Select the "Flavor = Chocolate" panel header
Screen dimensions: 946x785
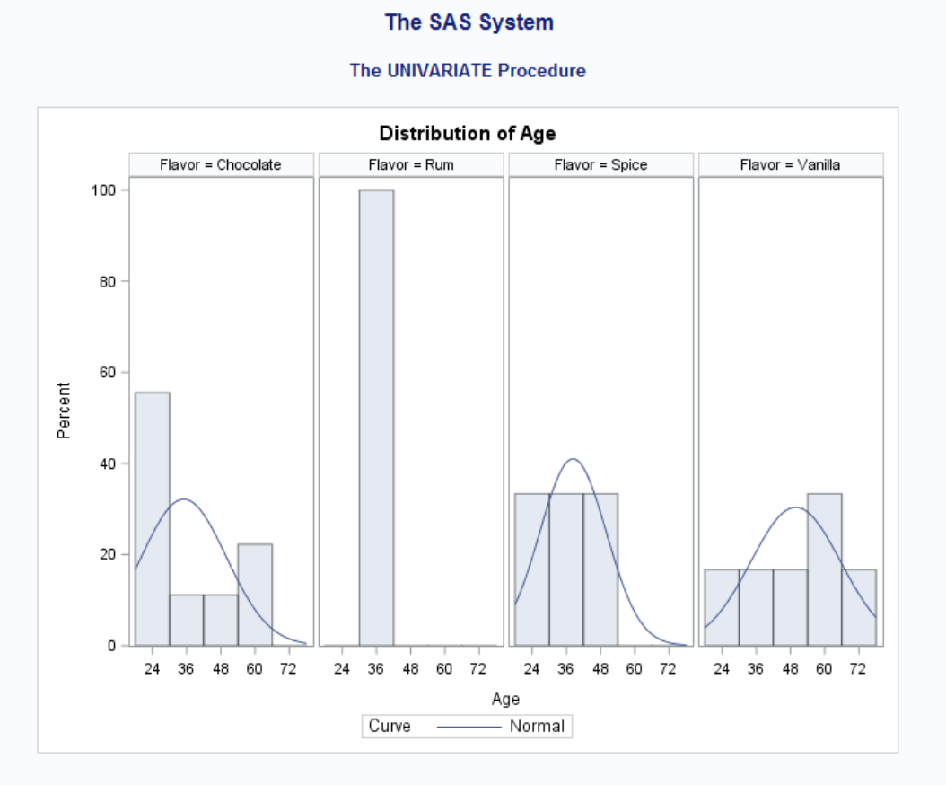click(221, 164)
